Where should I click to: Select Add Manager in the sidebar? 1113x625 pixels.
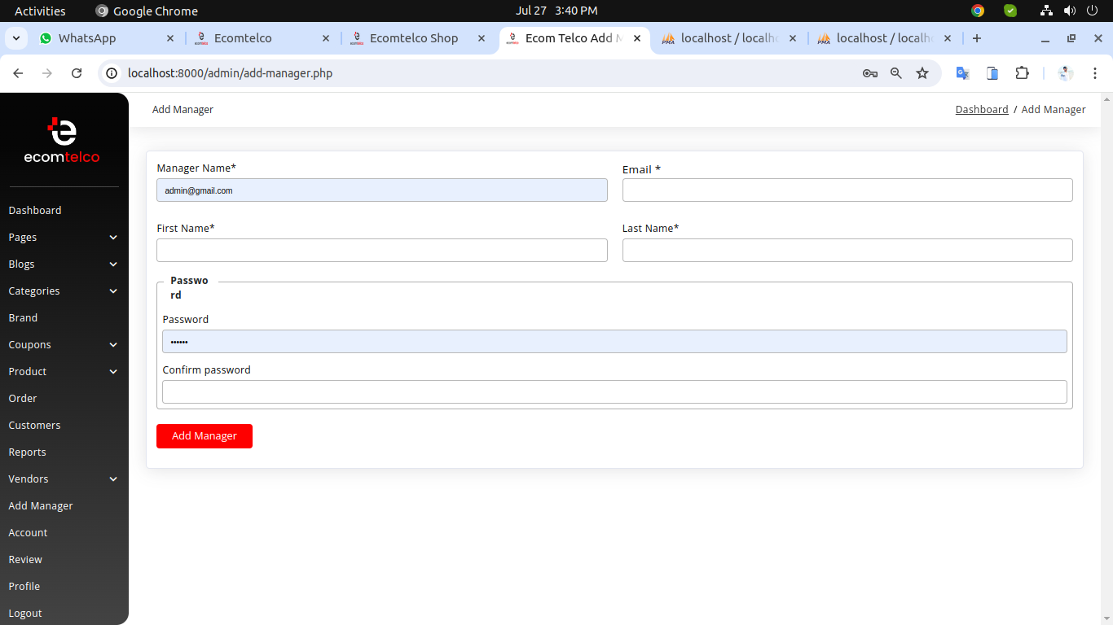41,505
